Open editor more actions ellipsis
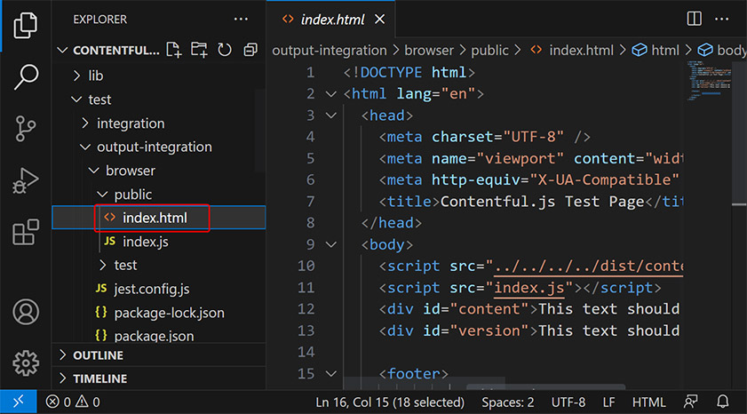Screen dimensions: 747x414 tap(722, 20)
